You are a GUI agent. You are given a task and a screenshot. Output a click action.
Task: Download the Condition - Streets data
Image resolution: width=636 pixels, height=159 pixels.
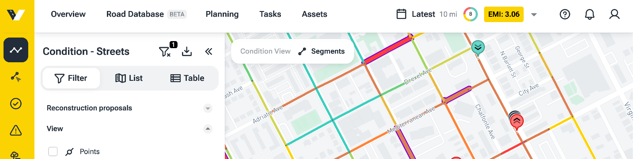coord(187,52)
